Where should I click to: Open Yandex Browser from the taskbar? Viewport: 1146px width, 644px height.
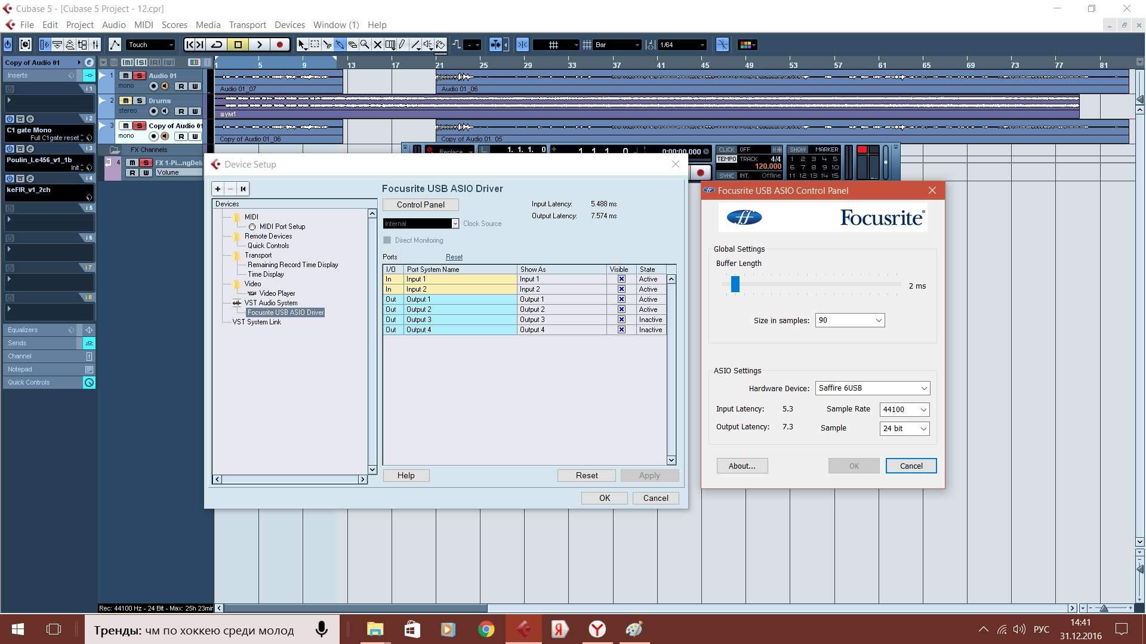597,629
